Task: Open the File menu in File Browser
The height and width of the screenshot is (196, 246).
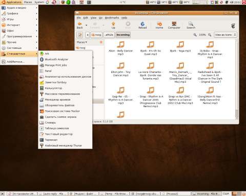Action: point(78,18)
